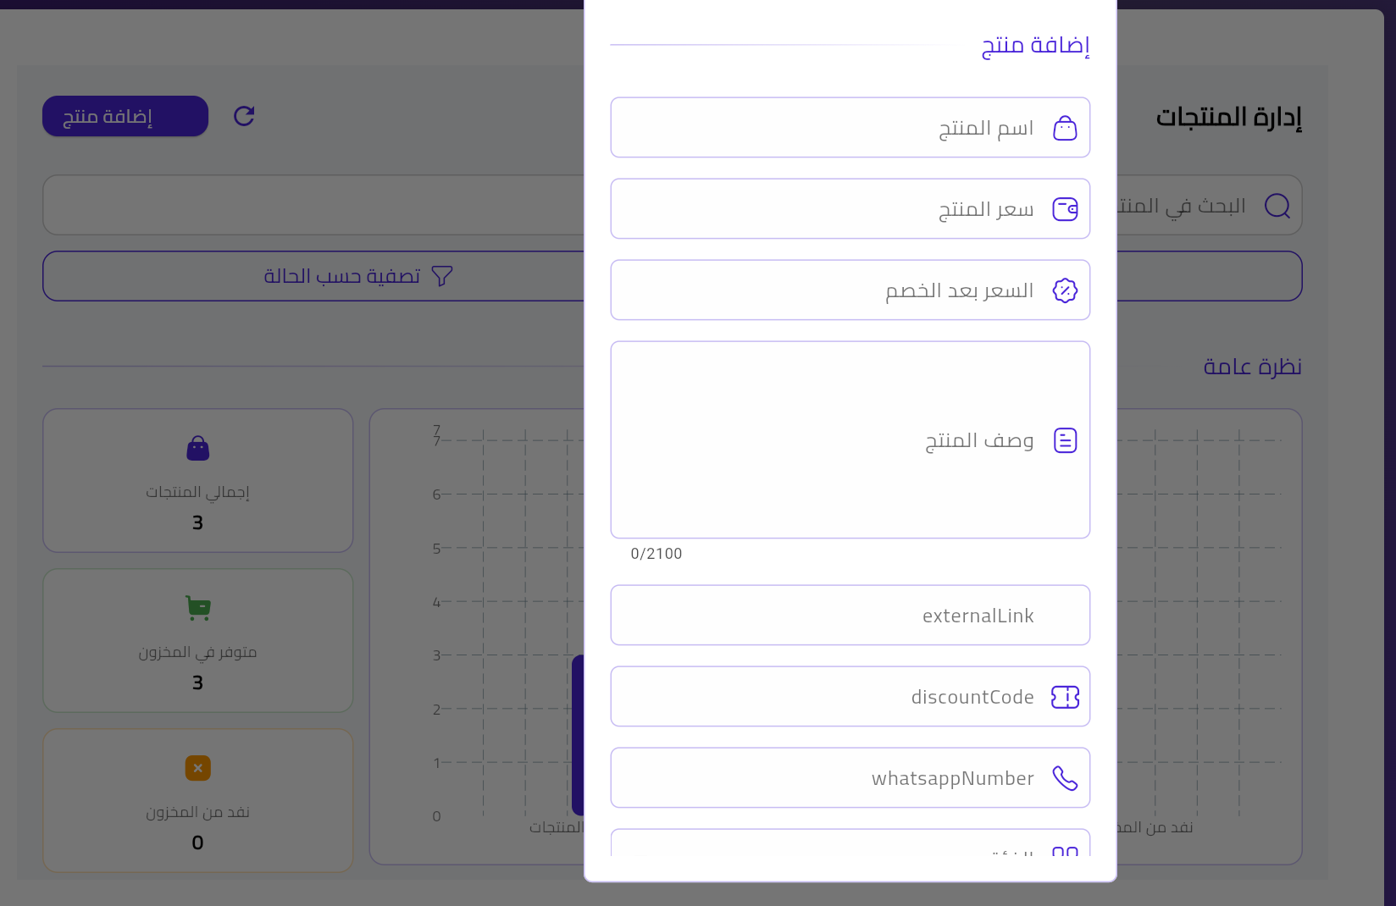Click the وصف المنتج description textarea
Image resolution: width=1396 pixels, height=906 pixels.
pyautogui.click(x=850, y=439)
